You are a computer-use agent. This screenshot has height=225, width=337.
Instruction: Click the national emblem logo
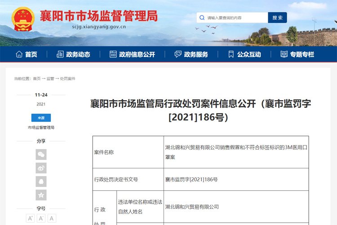coord(23,18)
